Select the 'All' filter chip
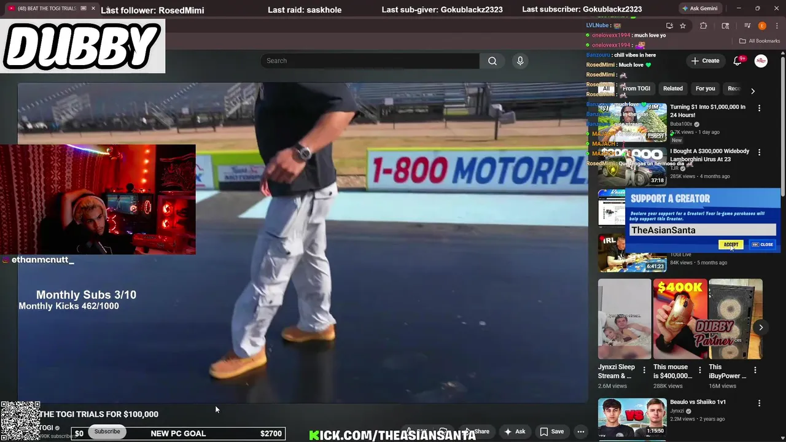 [606, 88]
